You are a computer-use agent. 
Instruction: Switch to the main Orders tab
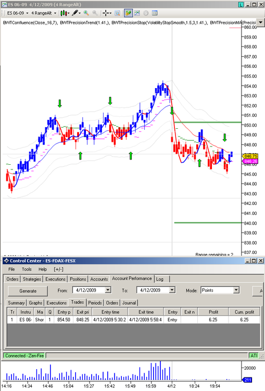point(12,279)
